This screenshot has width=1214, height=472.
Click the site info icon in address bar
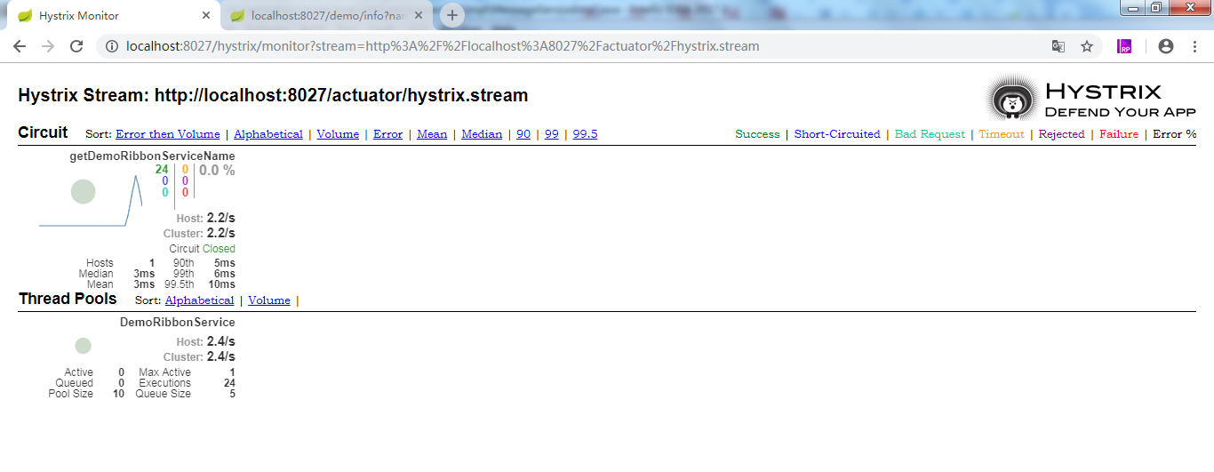click(111, 46)
